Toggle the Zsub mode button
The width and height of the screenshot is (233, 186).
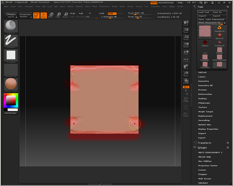coord(112,13)
